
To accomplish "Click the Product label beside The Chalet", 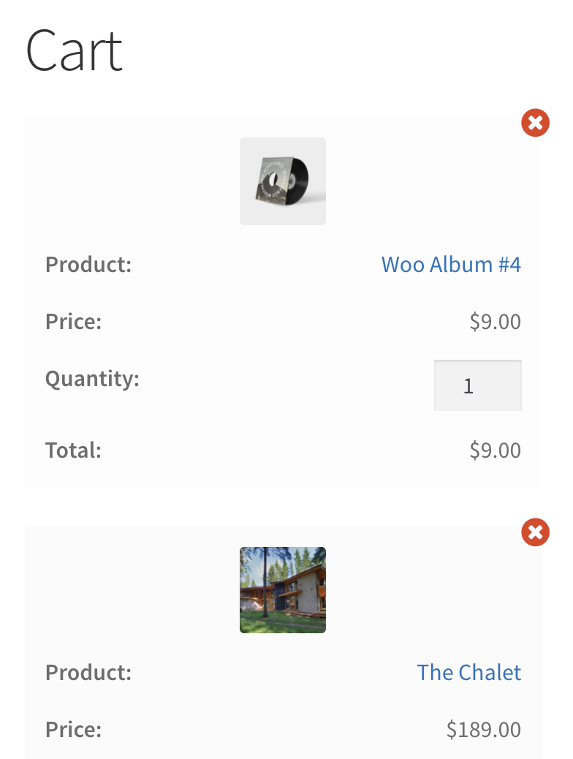I will click(88, 673).
